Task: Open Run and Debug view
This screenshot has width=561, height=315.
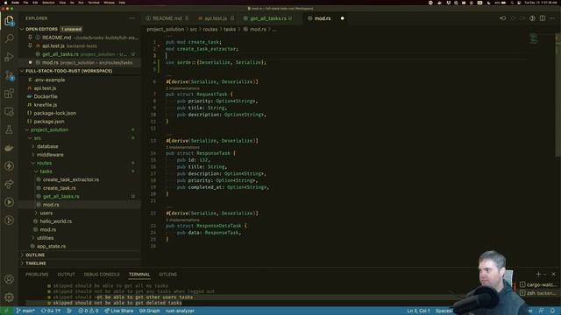Action: 9,57
